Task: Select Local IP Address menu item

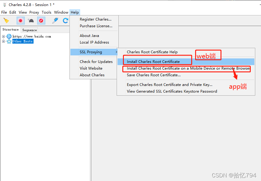Action: (94, 42)
